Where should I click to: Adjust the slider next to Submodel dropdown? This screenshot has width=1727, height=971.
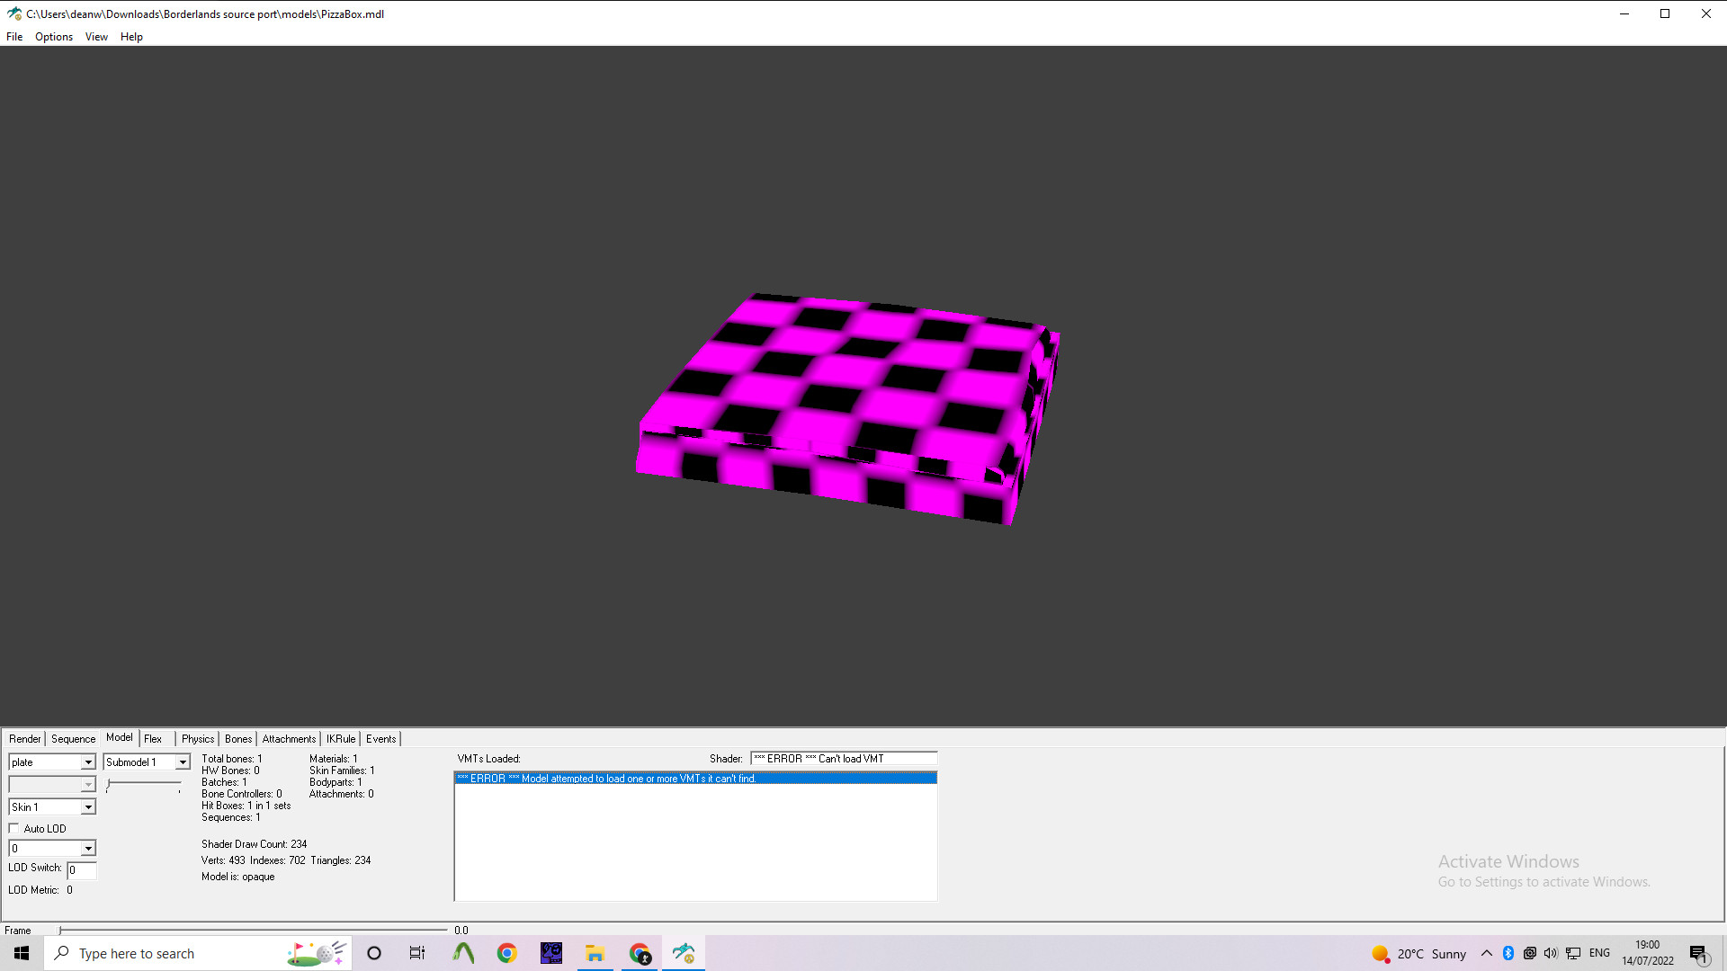tap(144, 785)
